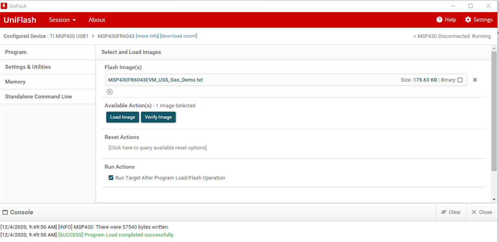499x242 pixels.
Task: Open the [more info] device link
Action: [147, 36]
